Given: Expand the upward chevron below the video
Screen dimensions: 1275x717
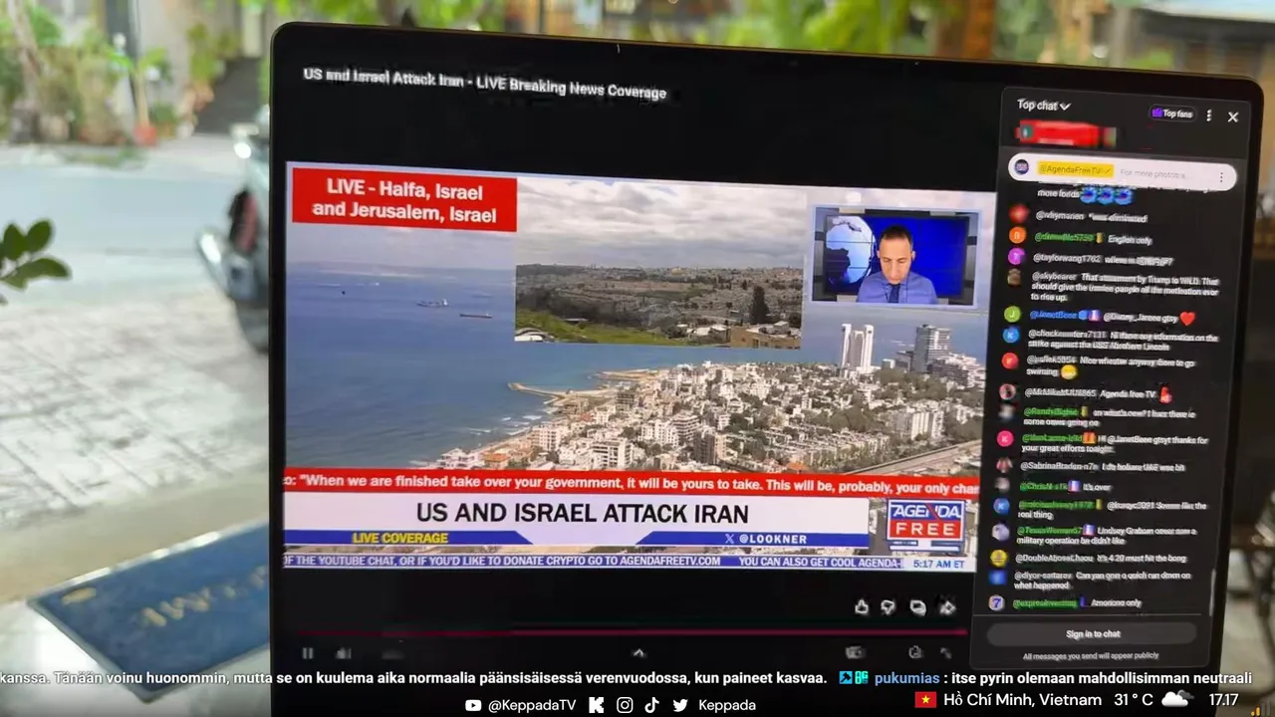Looking at the screenshot, I should [x=638, y=653].
